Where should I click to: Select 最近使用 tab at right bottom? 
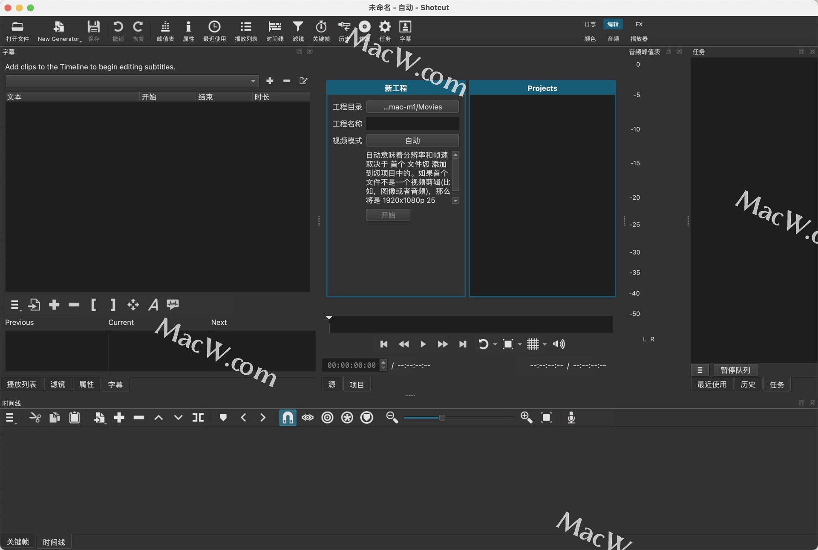(x=712, y=384)
